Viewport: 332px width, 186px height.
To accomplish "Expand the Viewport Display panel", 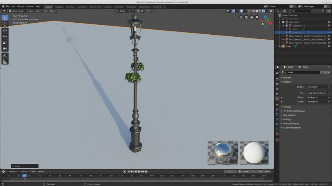I will click(291, 124).
